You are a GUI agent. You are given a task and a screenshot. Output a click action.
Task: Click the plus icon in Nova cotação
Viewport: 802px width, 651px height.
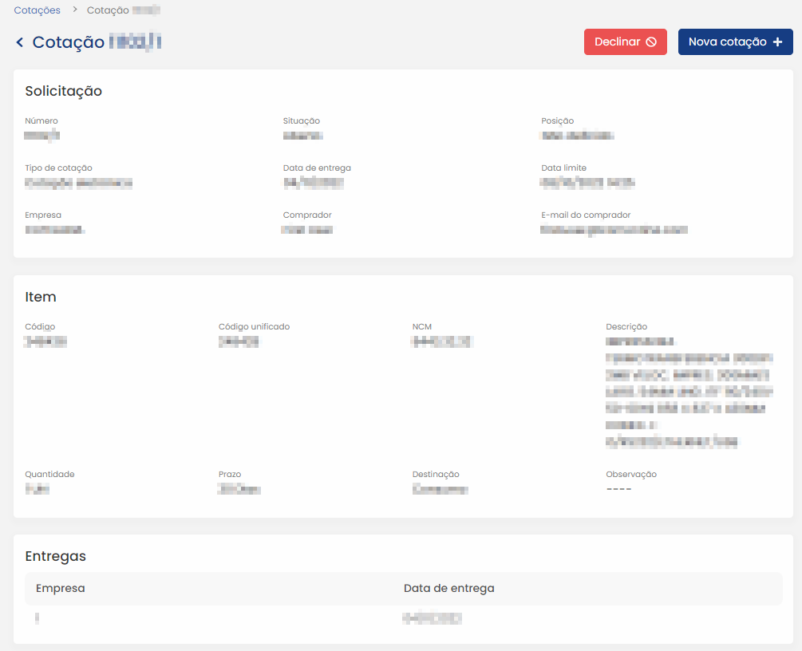[x=777, y=42]
